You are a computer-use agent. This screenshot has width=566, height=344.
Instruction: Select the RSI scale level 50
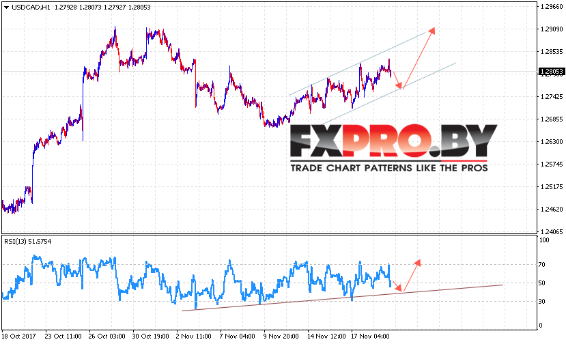click(x=541, y=283)
